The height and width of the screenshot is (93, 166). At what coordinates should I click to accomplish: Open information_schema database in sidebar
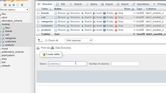[x=12, y=21]
